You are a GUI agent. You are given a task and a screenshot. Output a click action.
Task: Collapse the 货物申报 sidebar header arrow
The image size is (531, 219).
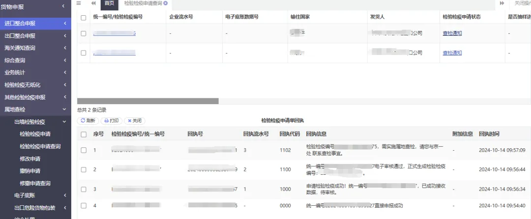point(63,6)
